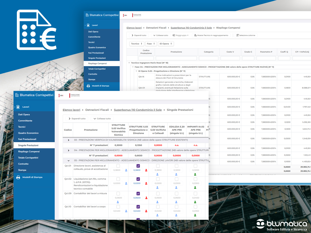Image resolution: width=311 pixels, height=233 pixels.
Task: Open Totale Corrispettivi in front sidebar
Action: coord(28,158)
